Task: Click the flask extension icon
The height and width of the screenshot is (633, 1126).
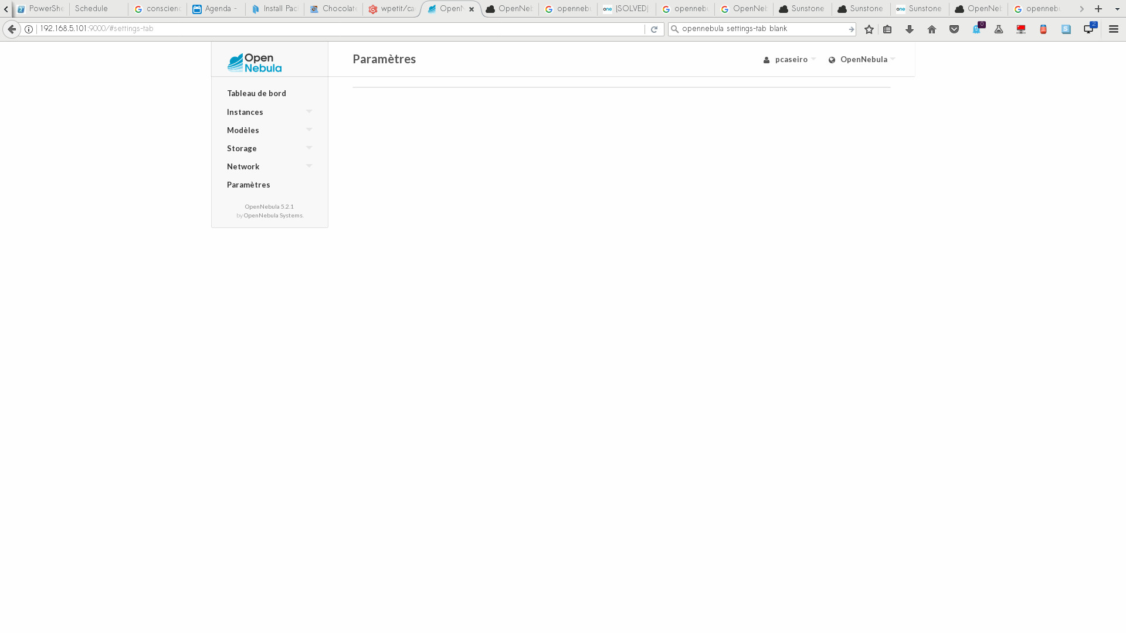Action: point(999,29)
